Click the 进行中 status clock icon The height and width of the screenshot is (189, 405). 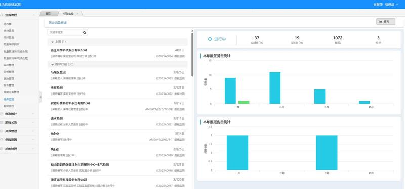210,39
